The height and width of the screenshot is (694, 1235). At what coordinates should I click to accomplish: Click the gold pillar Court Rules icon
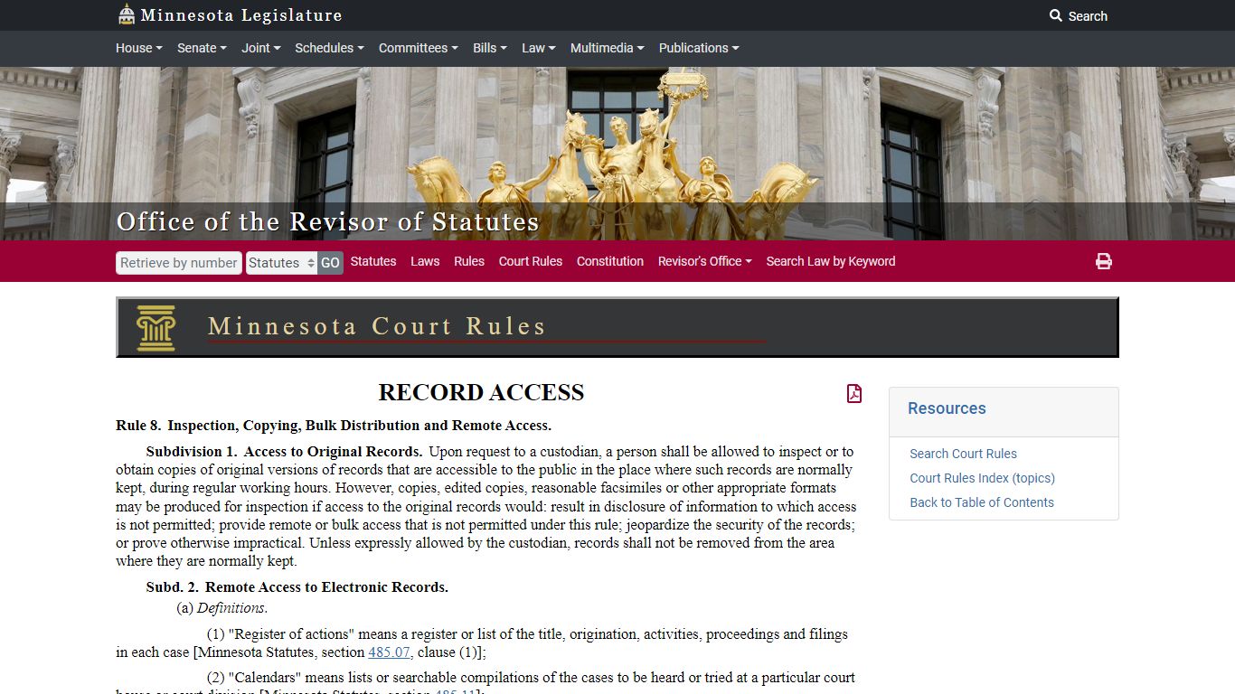(x=156, y=327)
